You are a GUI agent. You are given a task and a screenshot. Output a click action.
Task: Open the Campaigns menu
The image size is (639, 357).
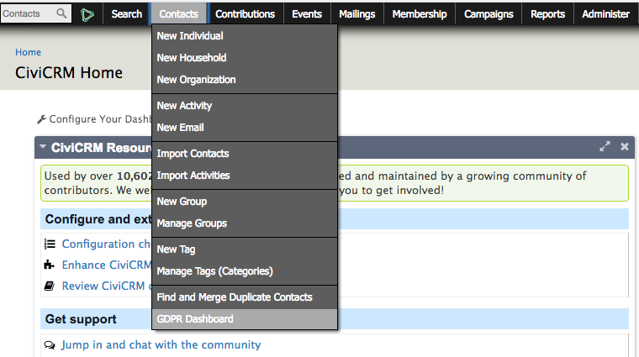pos(488,13)
